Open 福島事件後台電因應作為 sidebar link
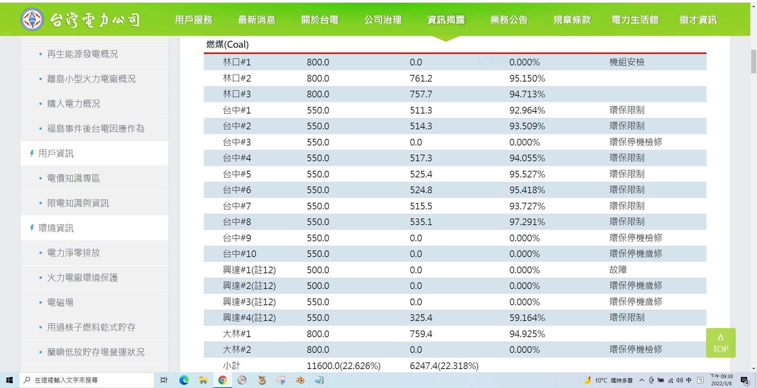 [96, 129]
